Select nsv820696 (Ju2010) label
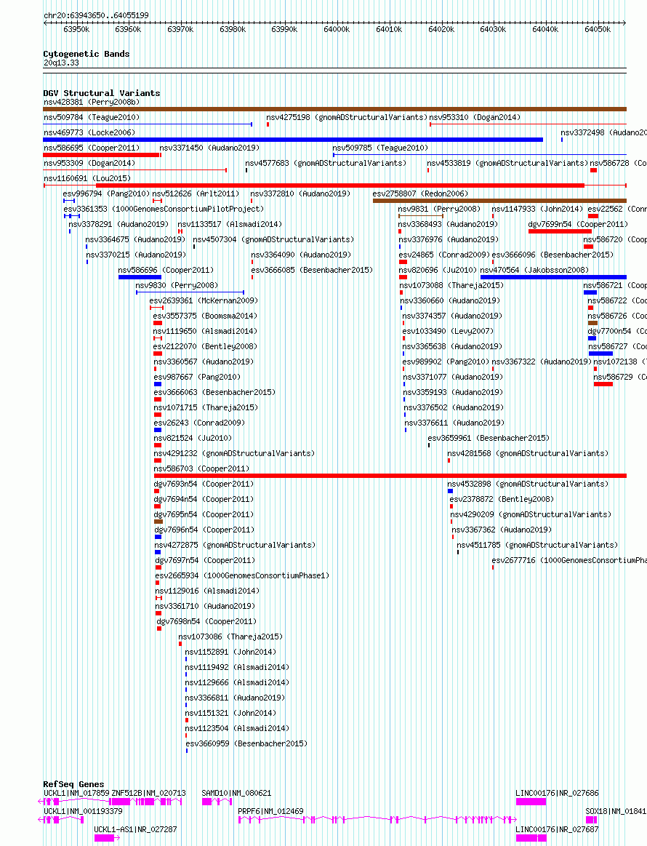647x846 pixels. pyautogui.click(x=438, y=270)
